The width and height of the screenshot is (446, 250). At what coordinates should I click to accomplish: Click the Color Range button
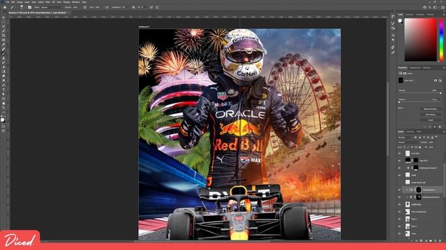(431, 115)
